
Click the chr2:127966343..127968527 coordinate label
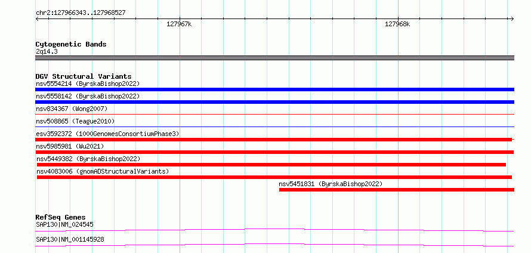pyautogui.click(x=81, y=13)
